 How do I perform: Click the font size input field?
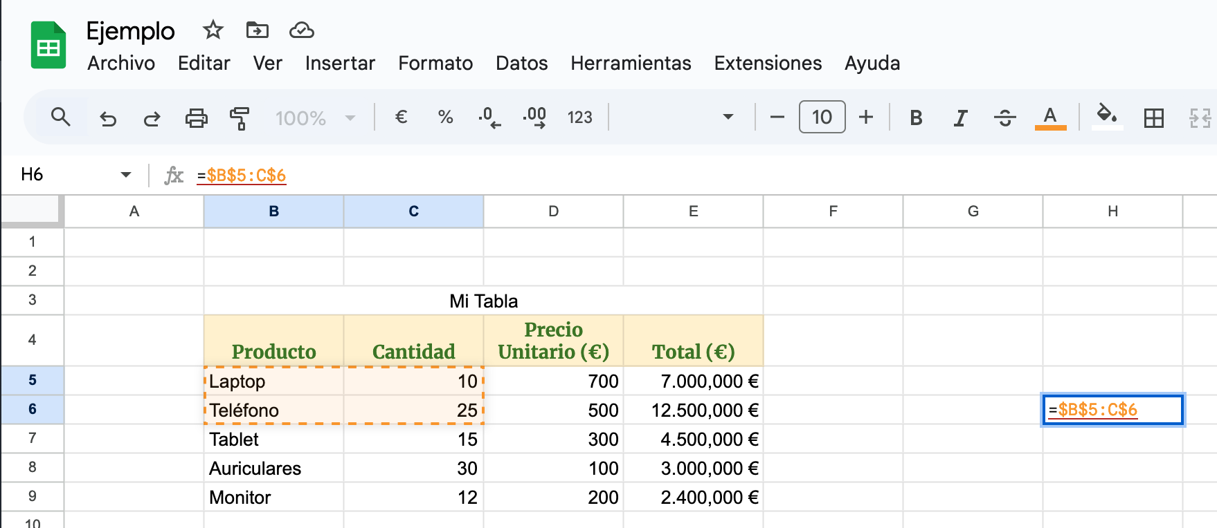tap(822, 117)
